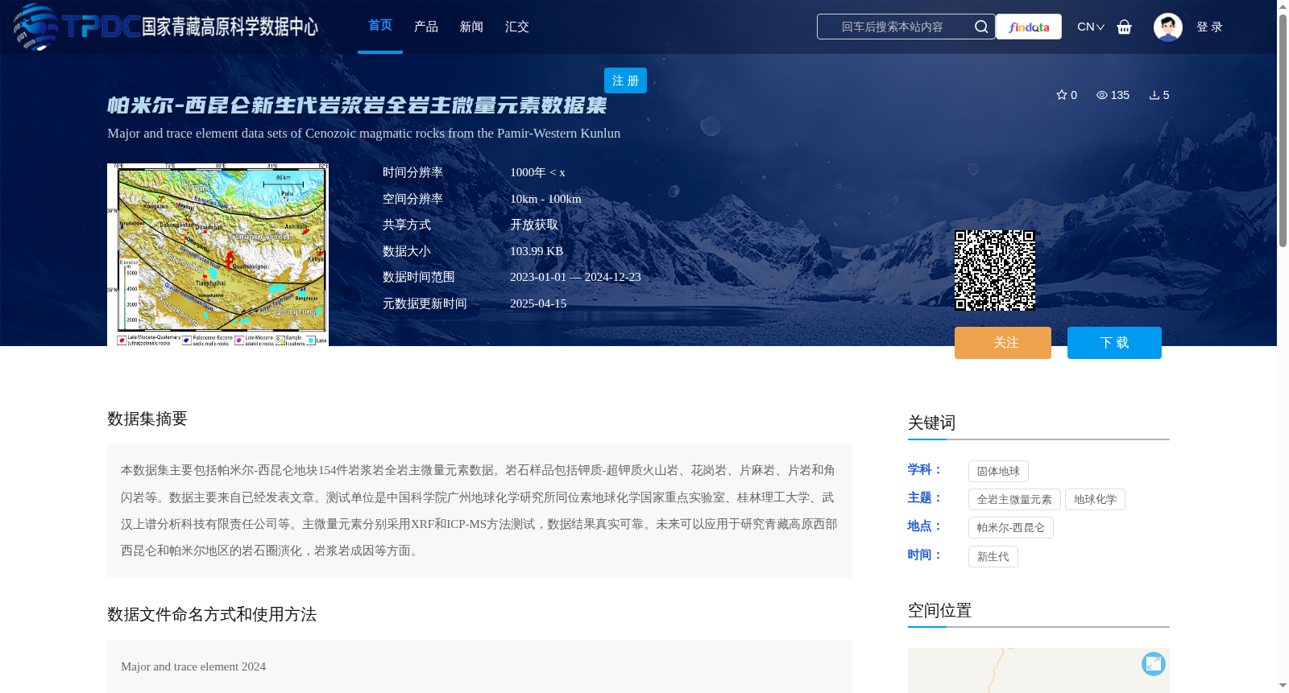Click the 帕米尔-西昆仑 location tag
Viewport: 1289px width, 693px height.
click(1010, 527)
